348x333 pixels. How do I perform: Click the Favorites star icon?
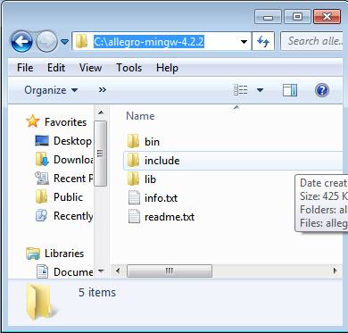(33, 121)
